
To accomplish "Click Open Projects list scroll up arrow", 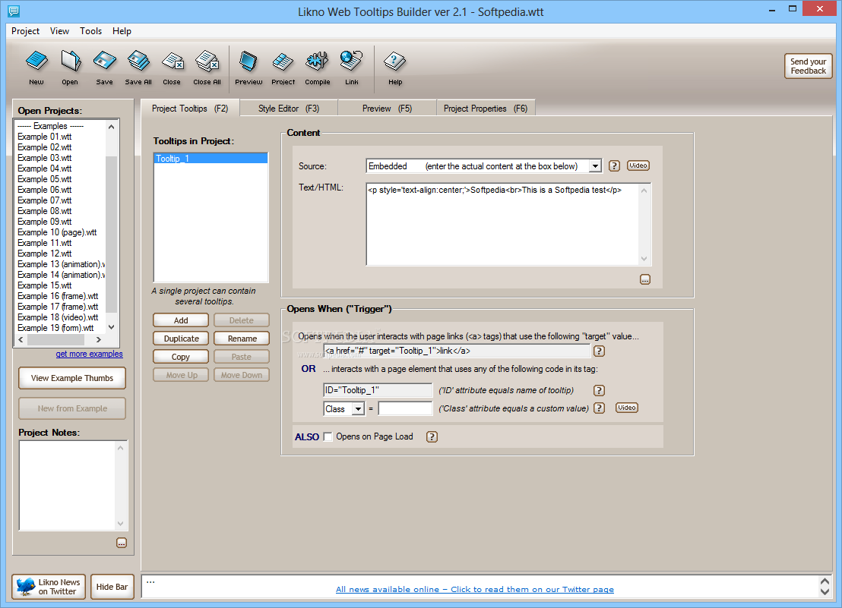I will coord(112,127).
